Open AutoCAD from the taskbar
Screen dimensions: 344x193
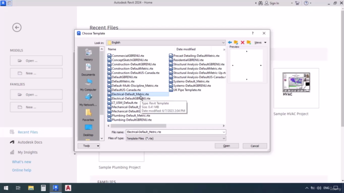(x=68, y=188)
